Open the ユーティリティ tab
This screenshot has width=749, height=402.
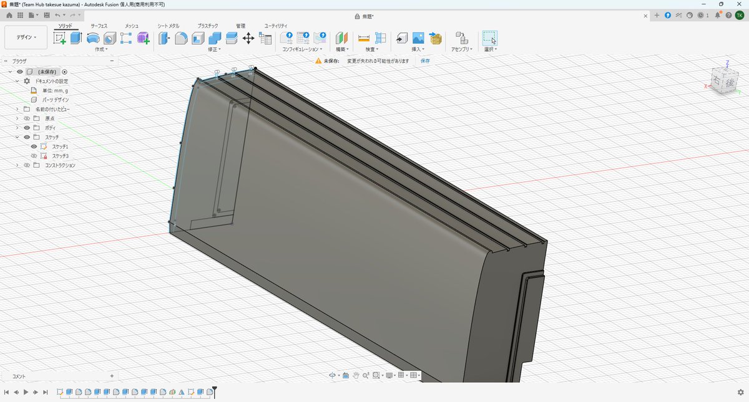(x=276, y=26)
